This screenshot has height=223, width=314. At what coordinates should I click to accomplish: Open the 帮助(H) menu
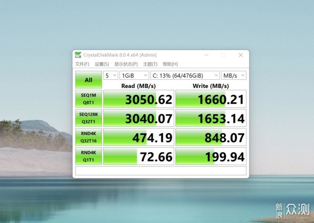pos(170,64)
